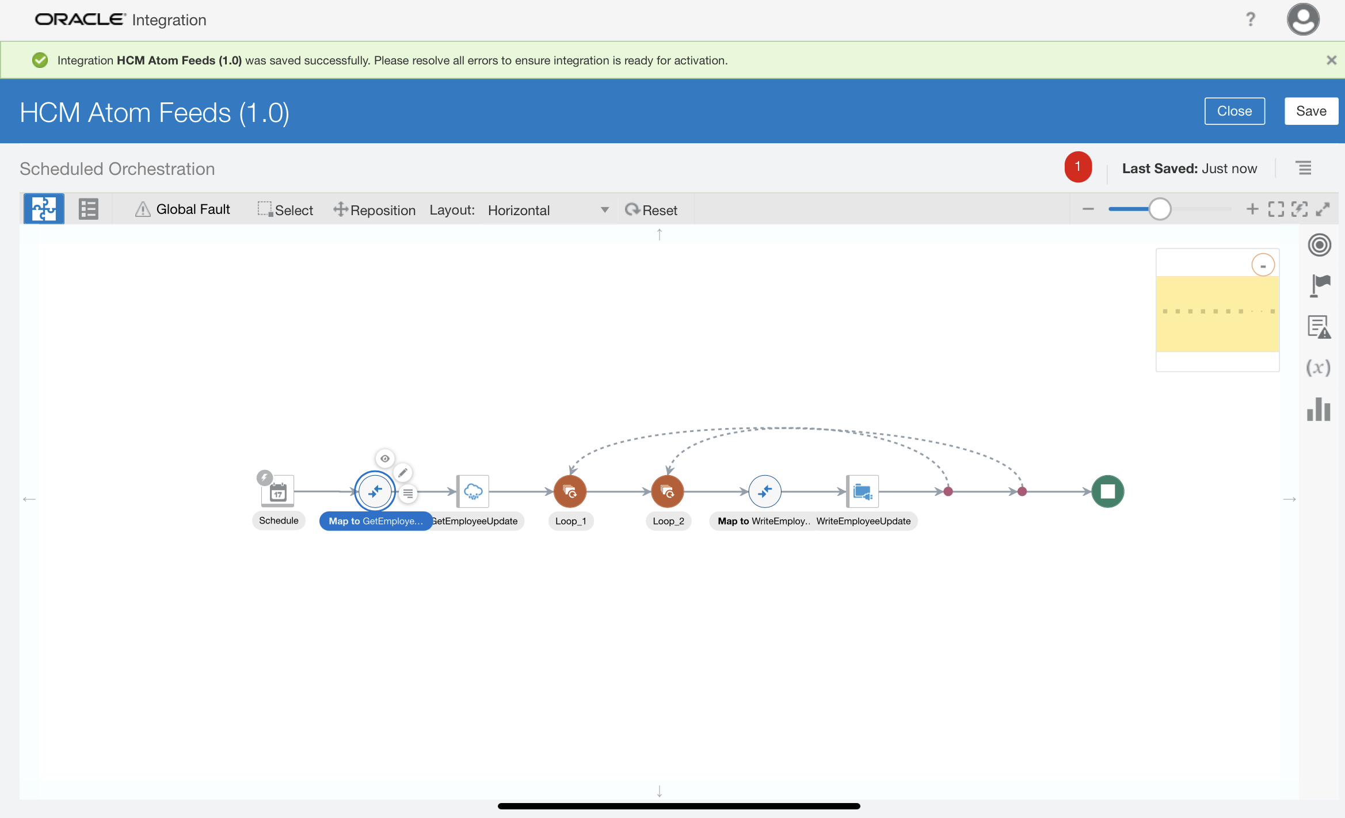Screen dimensions: 1345x818
Task: Switch to canvas view toggle
Action: click(44, 209)
